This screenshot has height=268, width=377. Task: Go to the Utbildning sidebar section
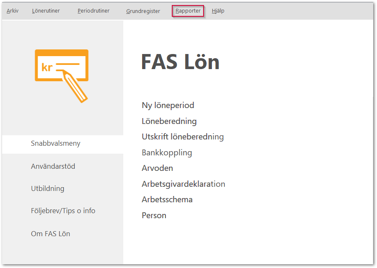pos(48,188)
